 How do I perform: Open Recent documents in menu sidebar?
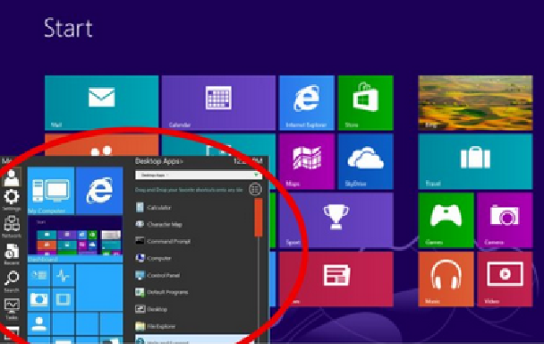coord(12,254)
